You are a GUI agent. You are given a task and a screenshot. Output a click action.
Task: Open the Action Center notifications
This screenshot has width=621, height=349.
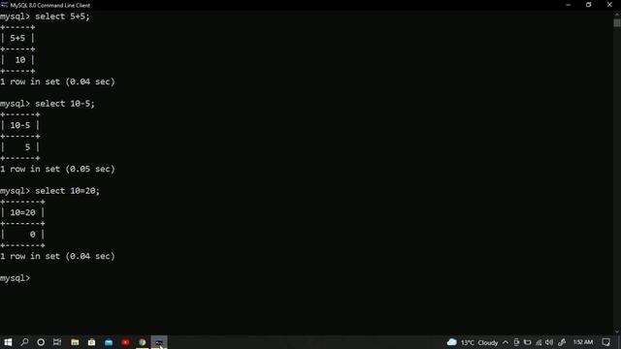click(605, 342)
